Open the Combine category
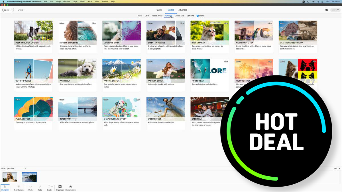Viewport: 342px width, 192px height. point(190,16)
